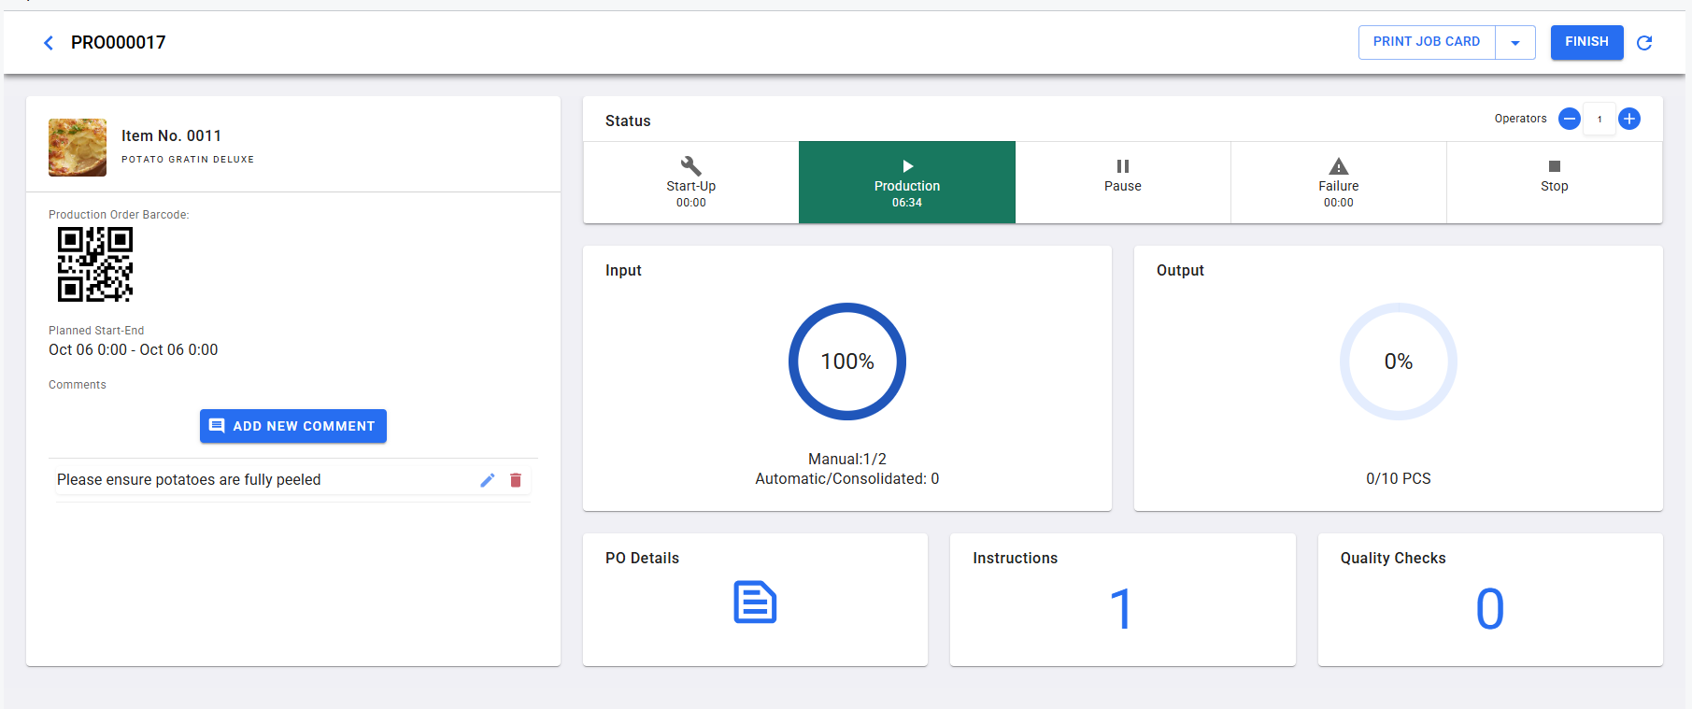Select the PRO000017 order title

(119, 42)
